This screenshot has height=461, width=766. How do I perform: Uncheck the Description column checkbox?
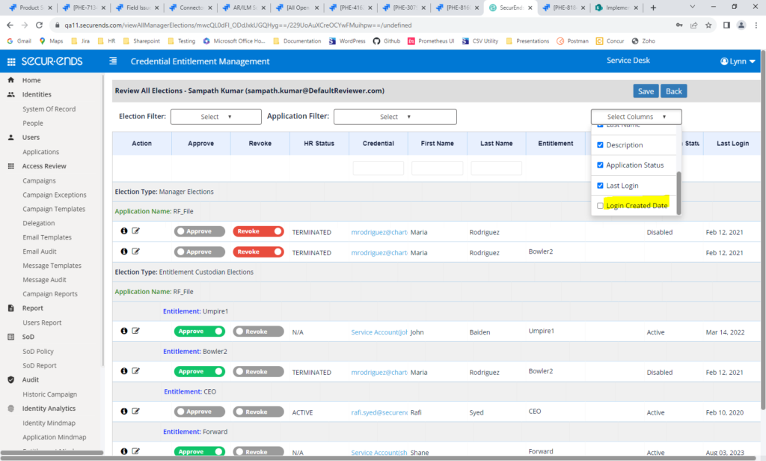coord(600,145)
